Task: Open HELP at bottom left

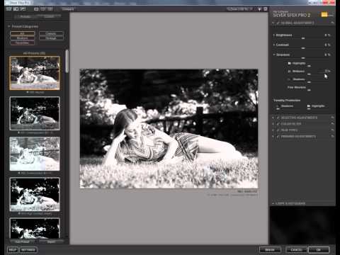Action: [x=13, y=249]
